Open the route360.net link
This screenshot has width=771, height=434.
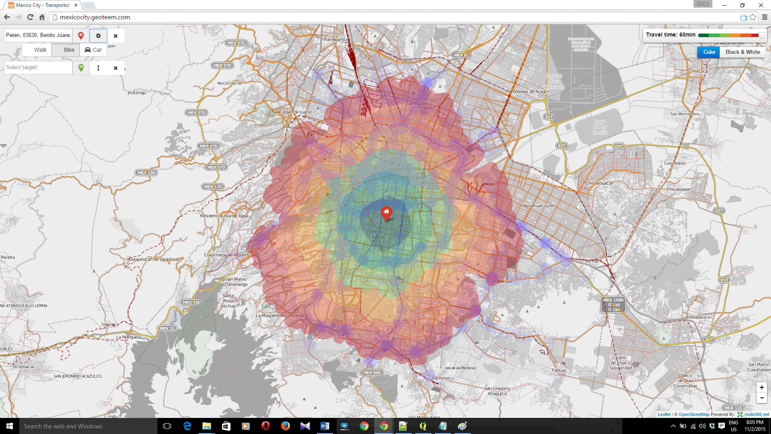756,414
